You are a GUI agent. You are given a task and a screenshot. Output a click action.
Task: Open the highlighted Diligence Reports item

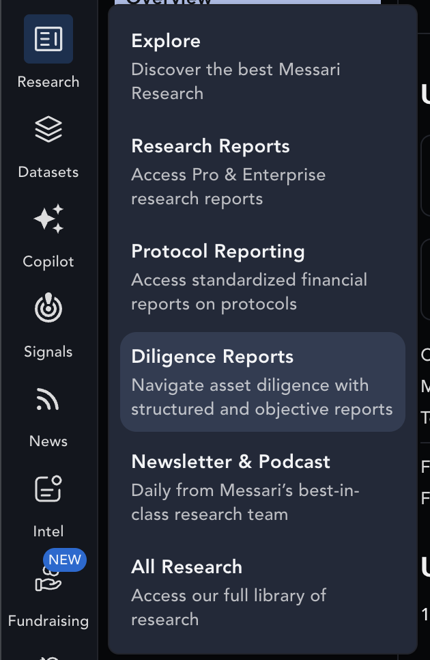[x=263, y=382]
